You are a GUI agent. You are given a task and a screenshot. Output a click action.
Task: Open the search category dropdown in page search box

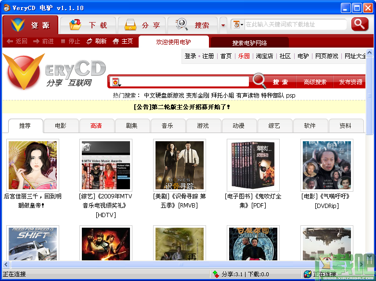pos(116,82)
